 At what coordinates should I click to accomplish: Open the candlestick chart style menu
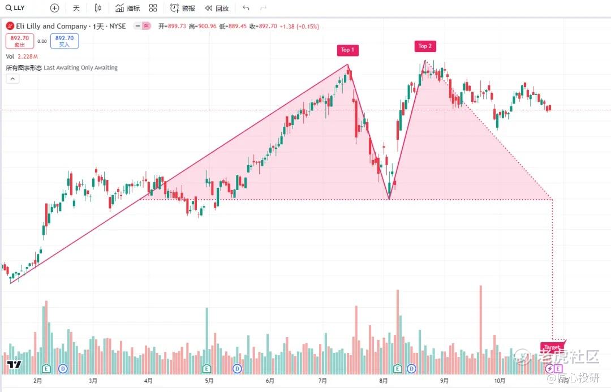pyautogui.click(x=98, y=8)
